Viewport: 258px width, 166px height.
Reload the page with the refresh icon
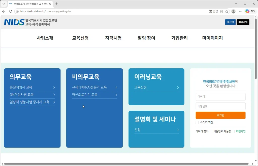click(x=11, y=11)
